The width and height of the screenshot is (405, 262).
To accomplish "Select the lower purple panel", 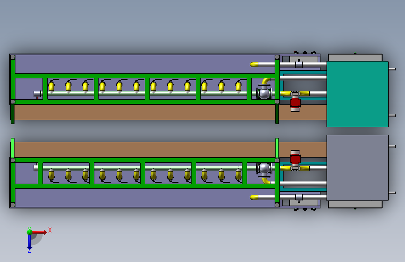I will coord(145,198).
